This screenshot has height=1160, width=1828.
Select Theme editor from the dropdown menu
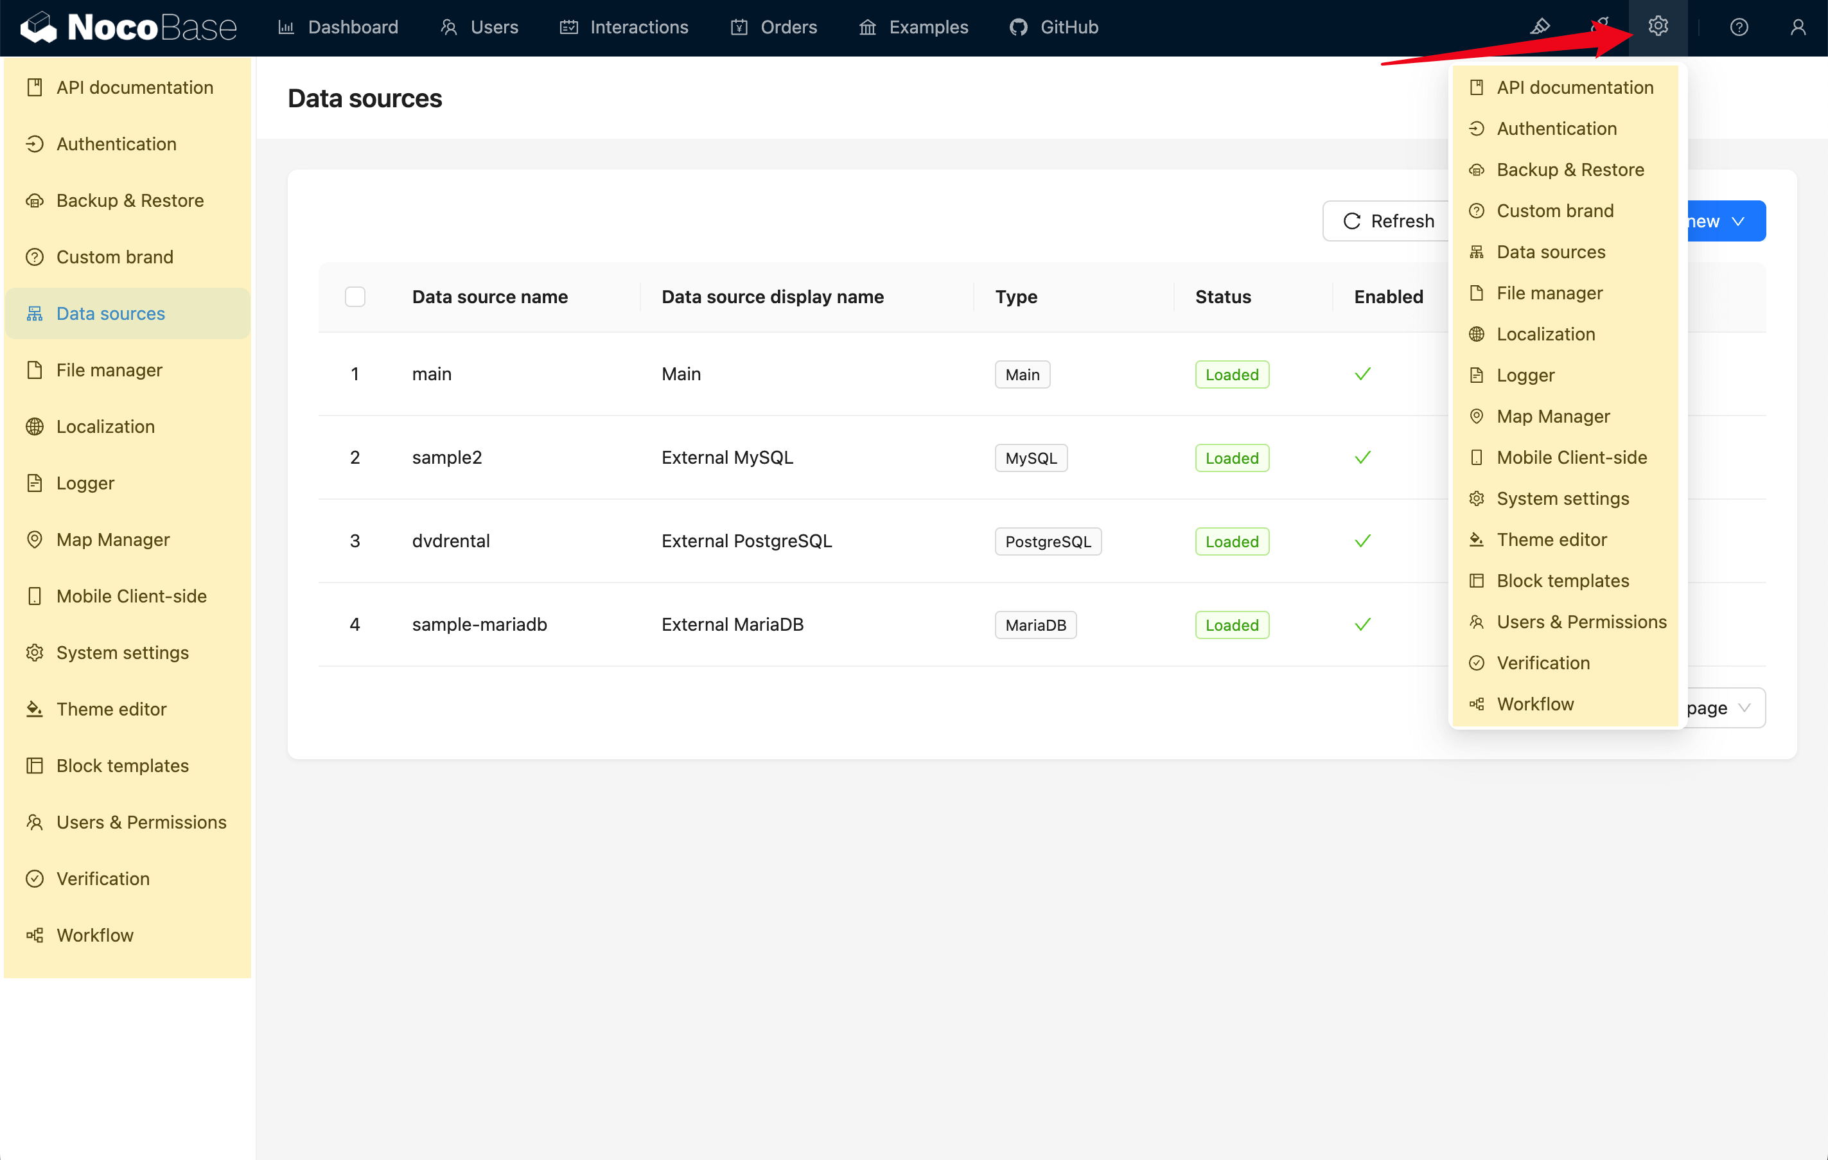point(1551,540)
